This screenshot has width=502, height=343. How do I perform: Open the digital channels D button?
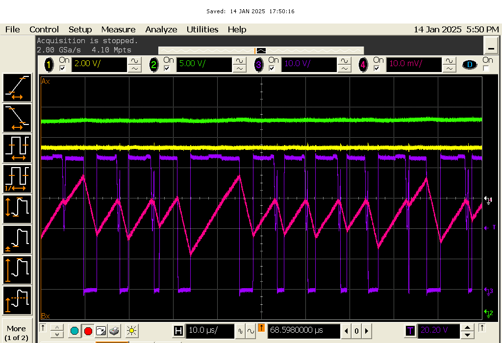(x=470, y=65)
